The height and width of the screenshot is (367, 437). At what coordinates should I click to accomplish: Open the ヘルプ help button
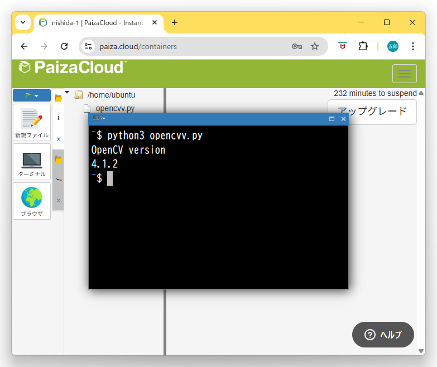[383, 335]
